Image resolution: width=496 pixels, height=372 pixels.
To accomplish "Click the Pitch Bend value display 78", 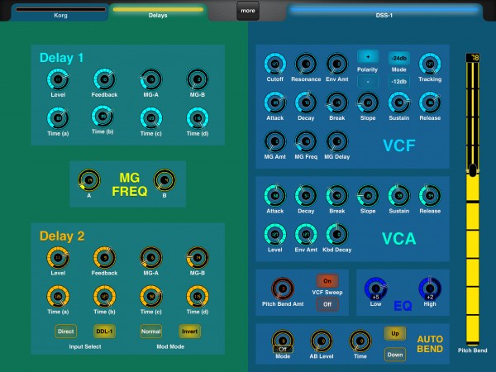I will click(x=474, y=58).
